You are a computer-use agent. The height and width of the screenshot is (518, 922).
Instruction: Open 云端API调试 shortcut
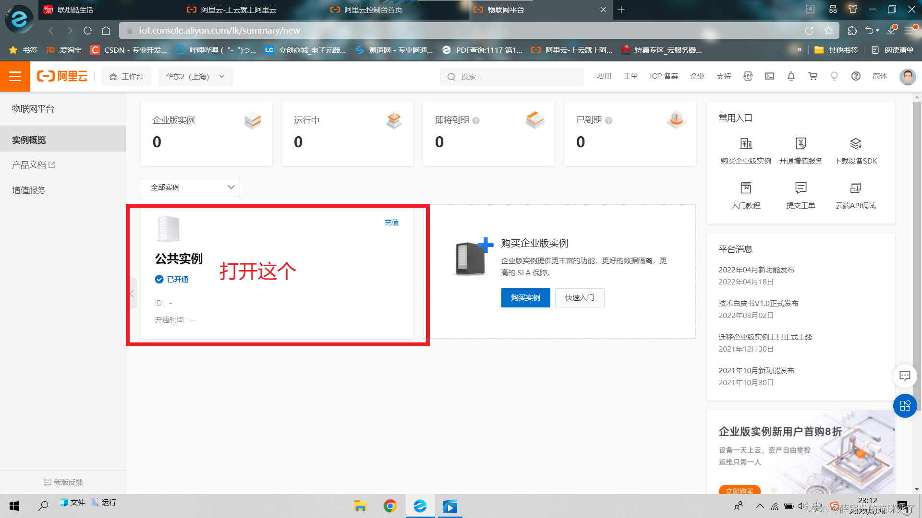(x=856, y=195)
